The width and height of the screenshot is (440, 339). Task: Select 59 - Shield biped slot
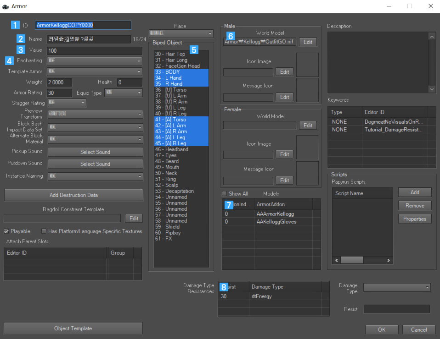[x=181, y=227]
